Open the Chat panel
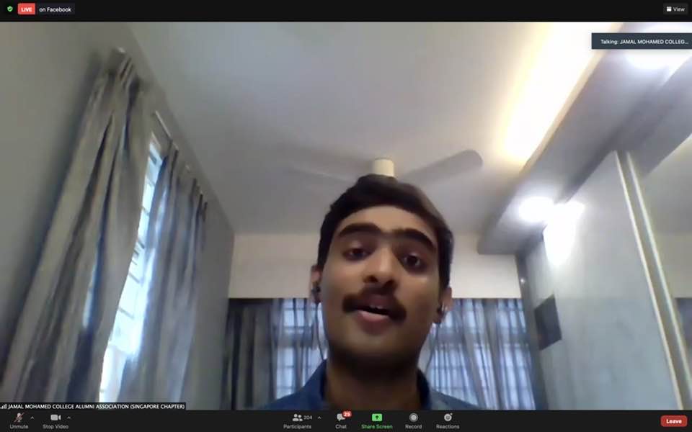The image size is (692, 432). 341,420
